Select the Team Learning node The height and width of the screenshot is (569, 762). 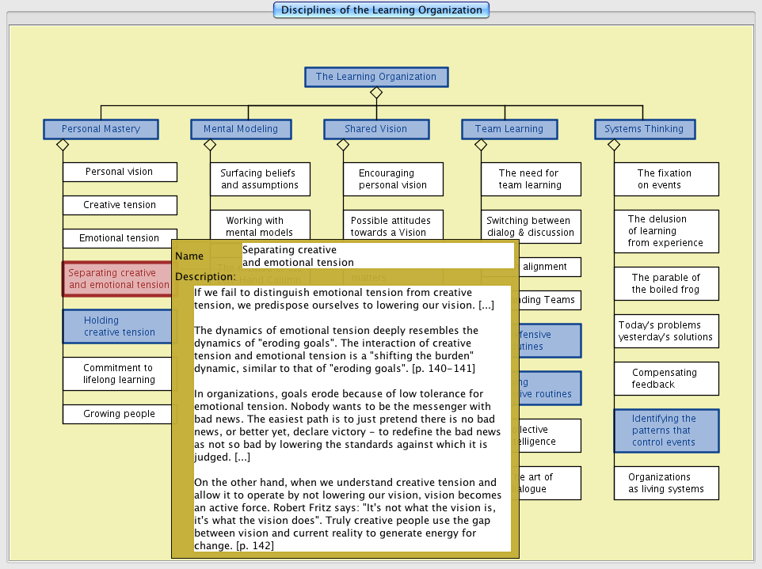(509, 129)
